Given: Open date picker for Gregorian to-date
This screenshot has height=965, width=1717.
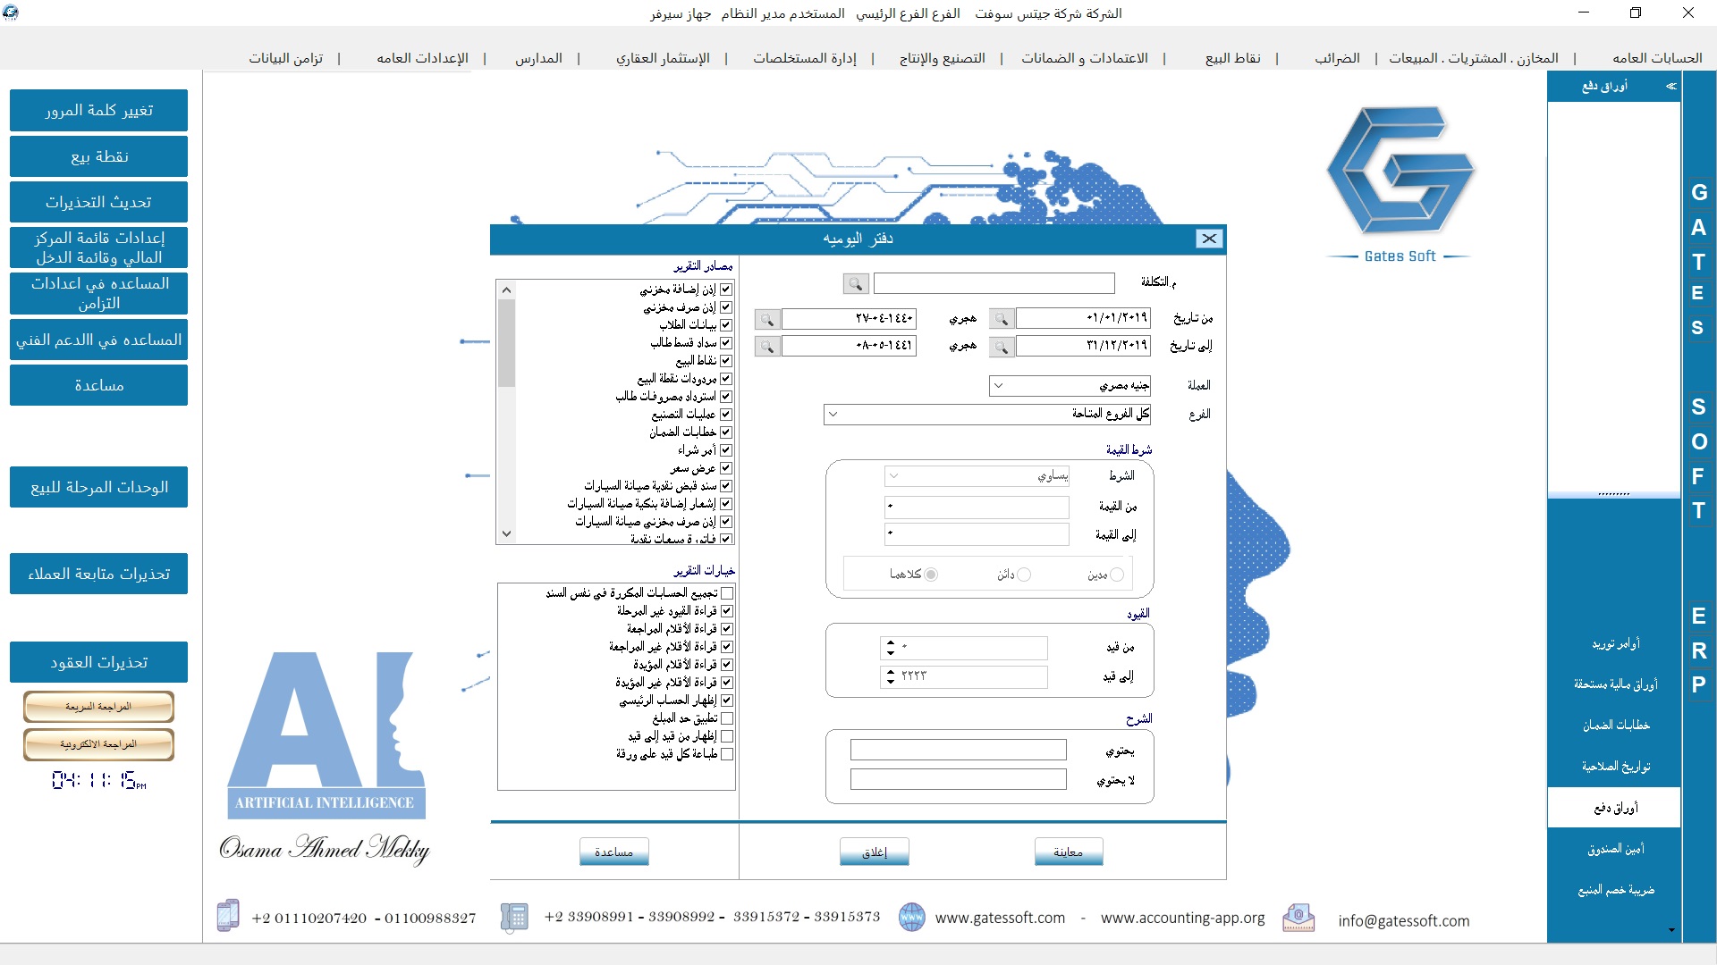Looking at the screenshot, I should coord(1002,346).
